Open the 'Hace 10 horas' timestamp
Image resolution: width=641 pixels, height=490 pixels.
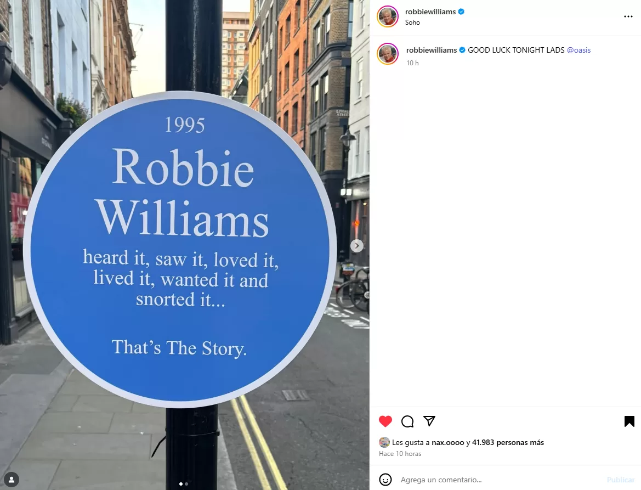tap(400, 454)
